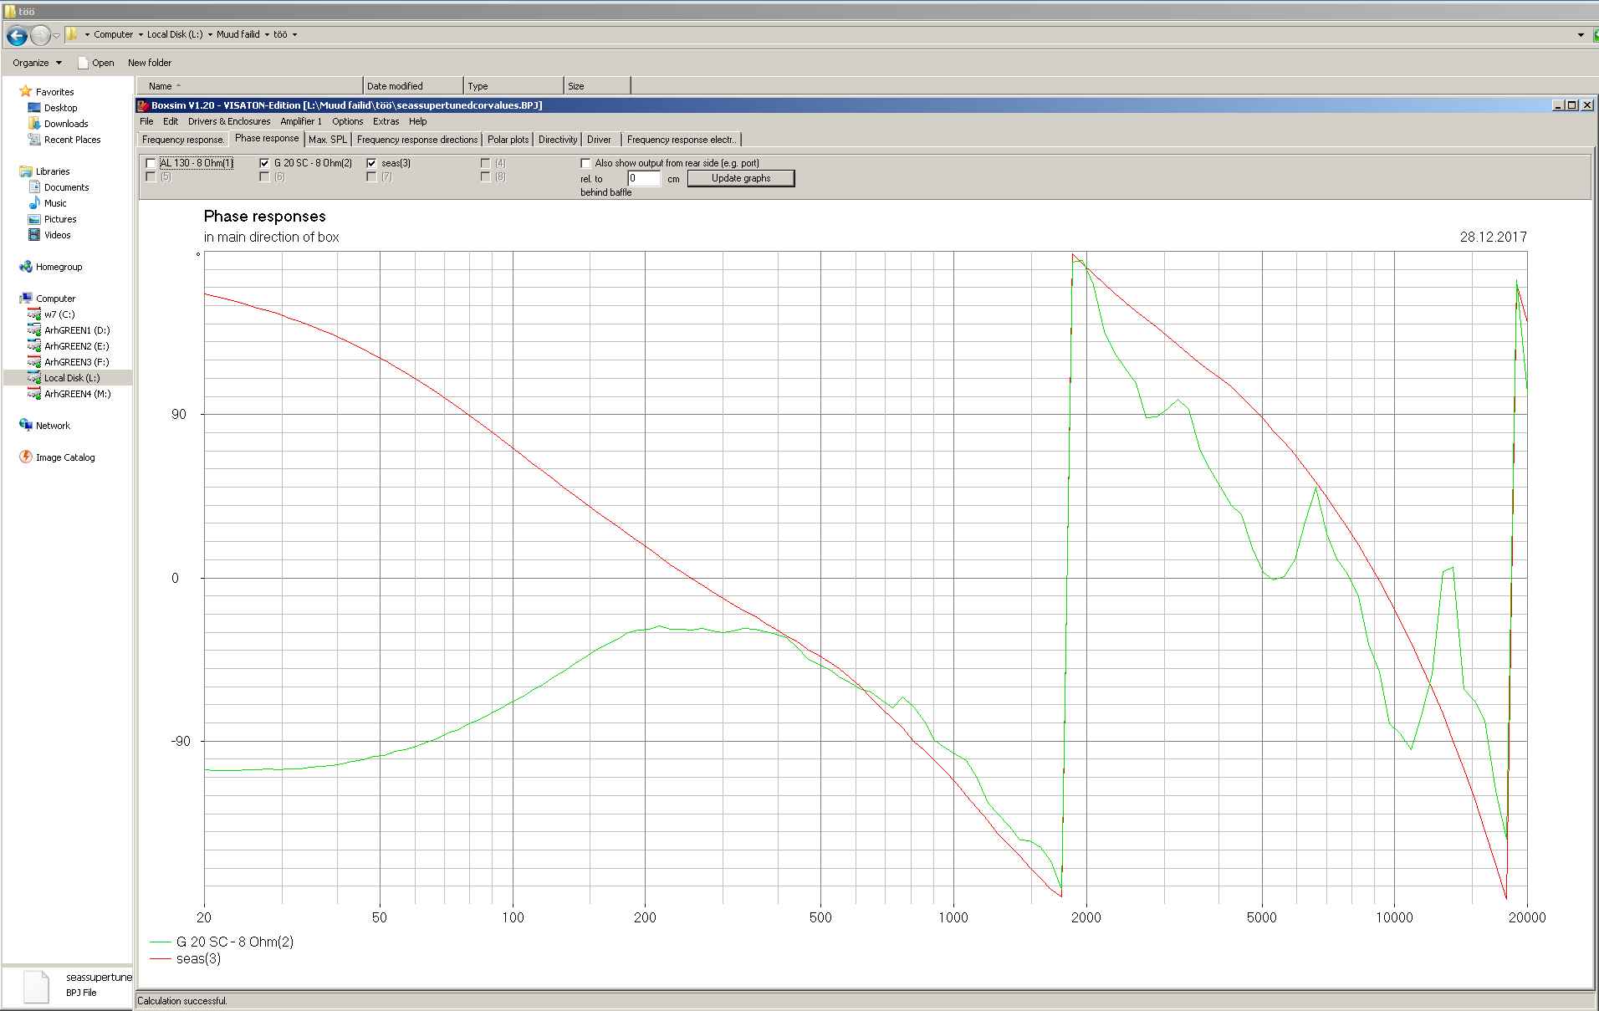This screenshot has height=1011, width=1599.
Task: Enable the AL 130 - 8 Ohm(1) checkbox
Action: (151, 163)
